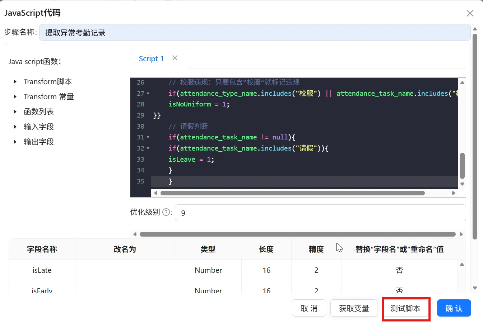483x323 pixels.
Task: Click the comment // 请假判断 on line 30
Action: (x=188, y=126)
